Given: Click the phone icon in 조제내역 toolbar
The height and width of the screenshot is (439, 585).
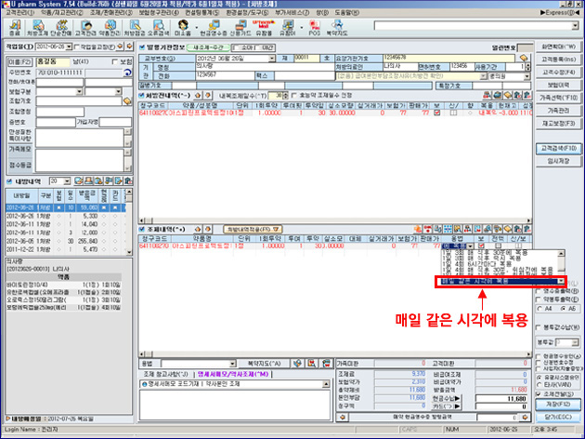Looking at the screenshot, I should tap(427, 229).
